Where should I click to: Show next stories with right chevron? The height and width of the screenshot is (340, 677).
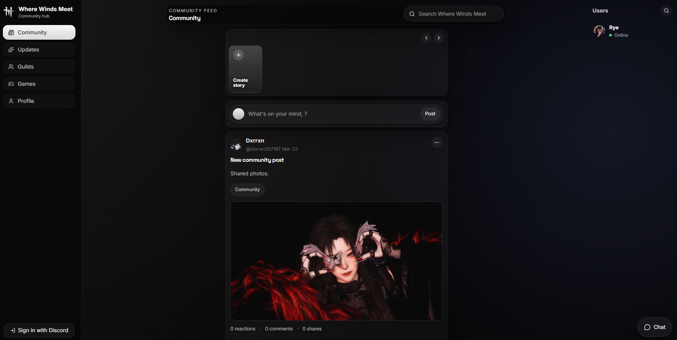[439, 38]
